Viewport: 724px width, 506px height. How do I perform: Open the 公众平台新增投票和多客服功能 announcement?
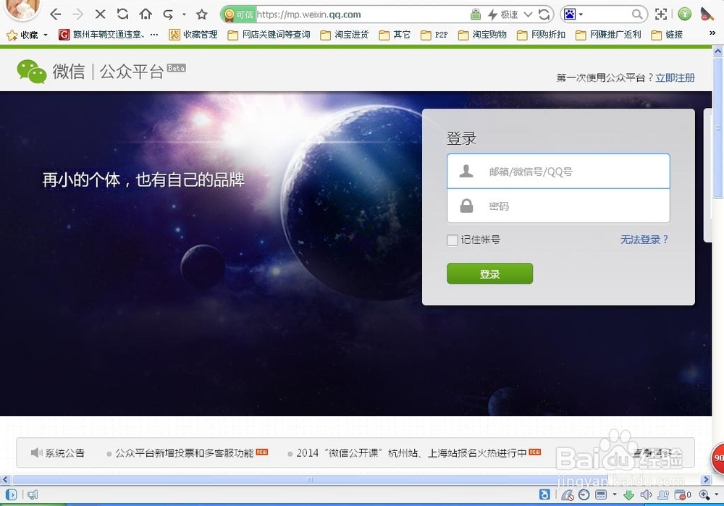184,453
